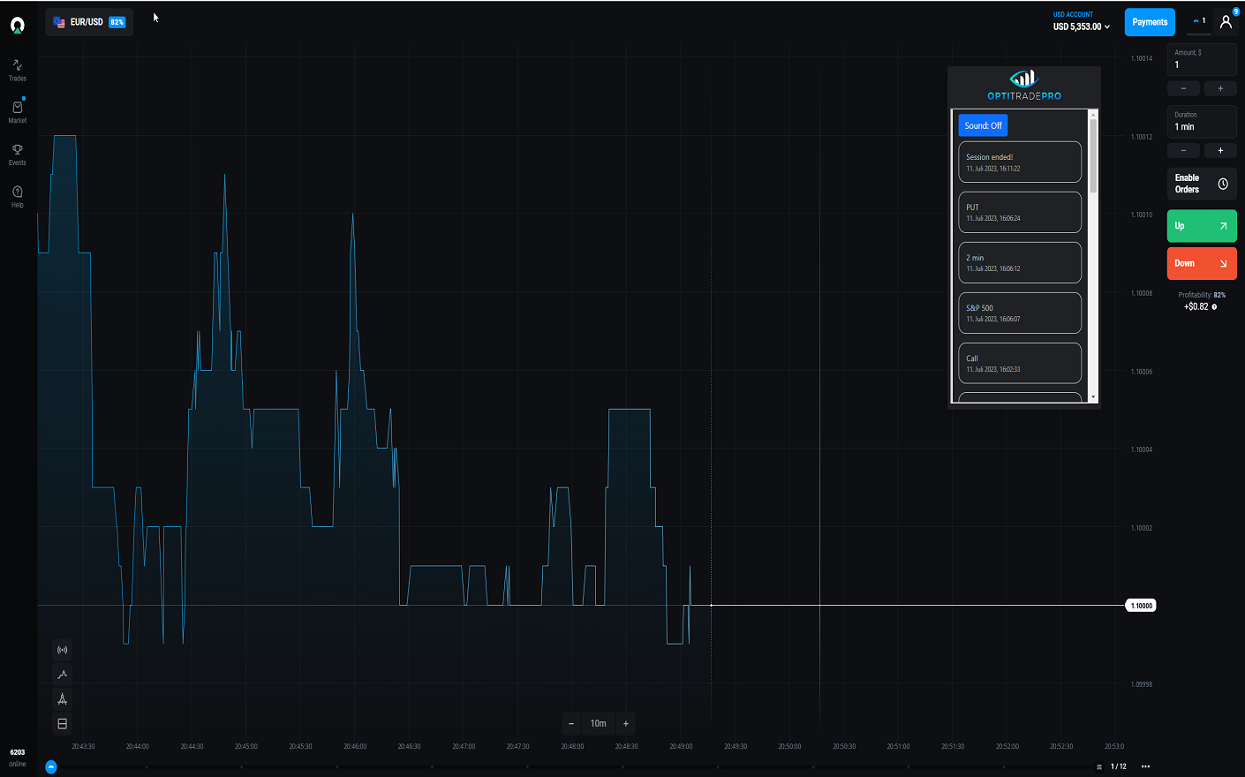Click the 1 / 12 page indicator
Viewport: 1245px width, 777px height.
(x=1118, y=766)
